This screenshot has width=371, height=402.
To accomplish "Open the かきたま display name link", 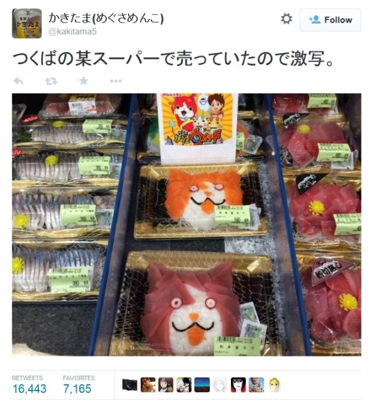I will 106,19.
